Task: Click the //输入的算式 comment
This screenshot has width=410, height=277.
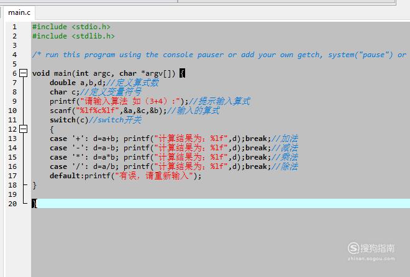Action: click(x=193, y=111)
